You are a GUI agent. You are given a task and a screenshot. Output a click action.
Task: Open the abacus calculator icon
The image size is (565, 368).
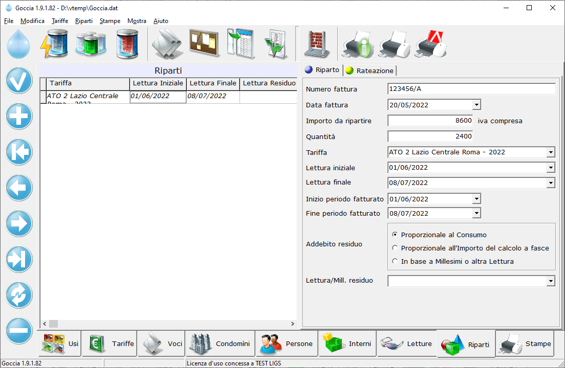[317, 44]
